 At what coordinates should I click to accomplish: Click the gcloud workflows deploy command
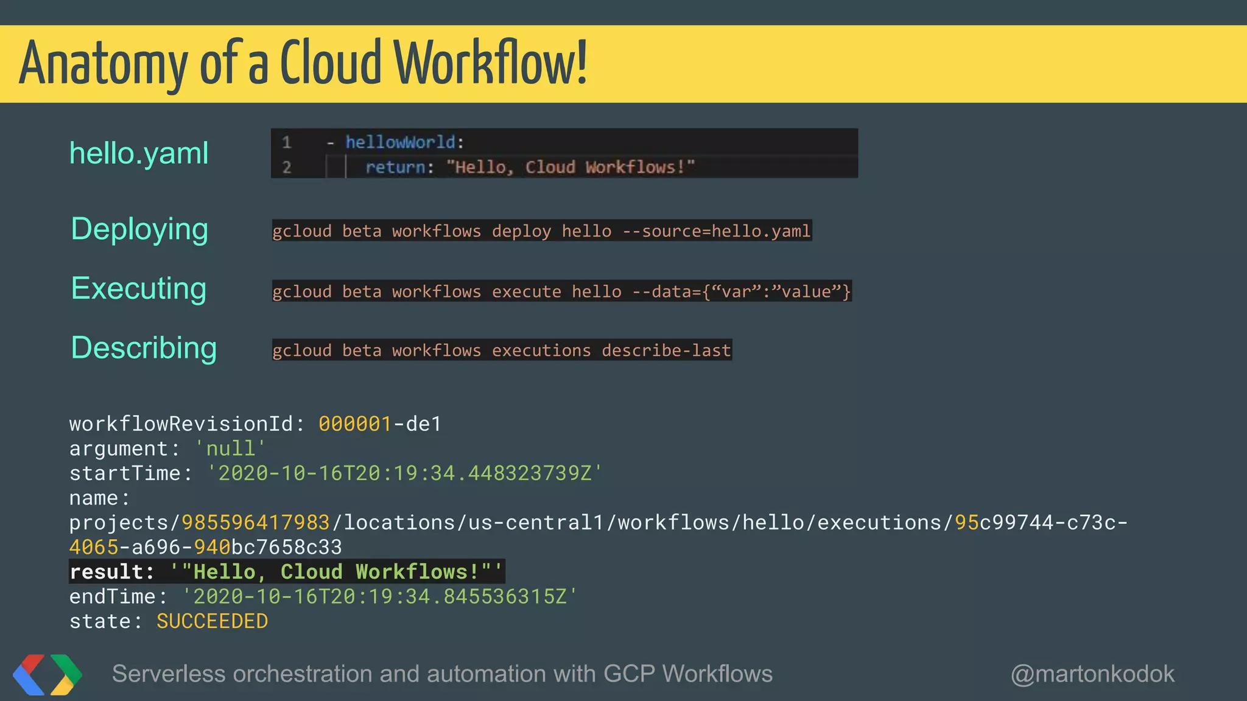(x=541, y=231)
